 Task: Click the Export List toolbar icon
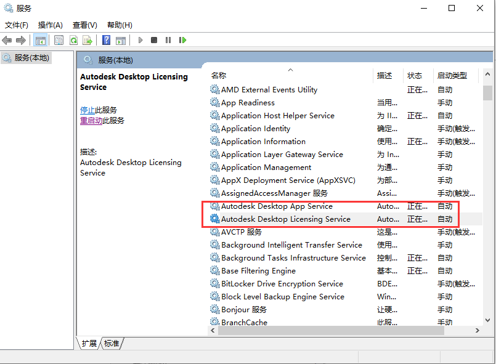point(87,41)
